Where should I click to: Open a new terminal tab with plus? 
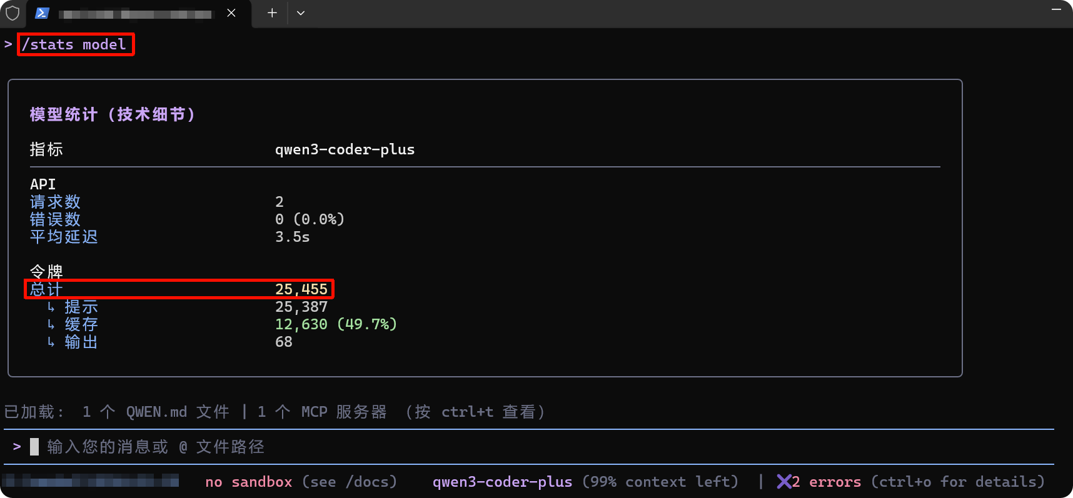tap(272, 13)
